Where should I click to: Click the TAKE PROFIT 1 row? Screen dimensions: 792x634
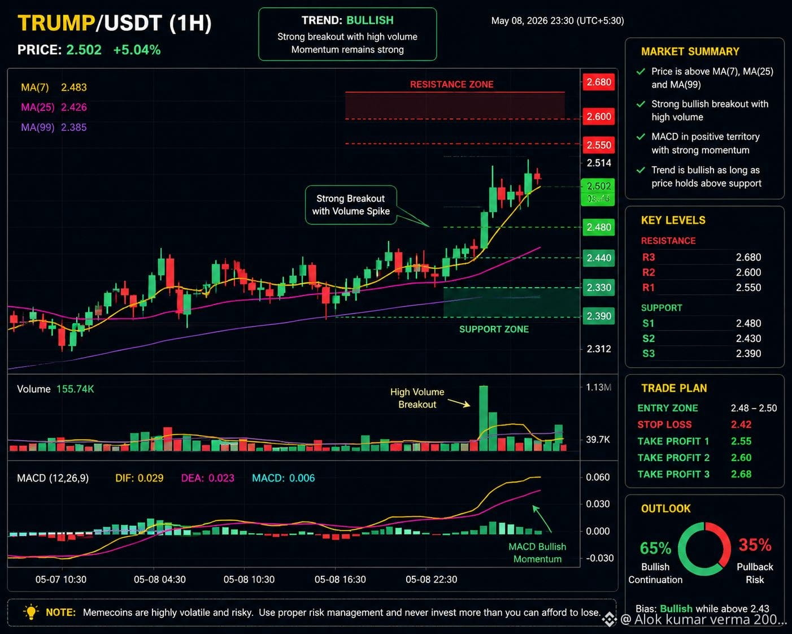point(694,441)
